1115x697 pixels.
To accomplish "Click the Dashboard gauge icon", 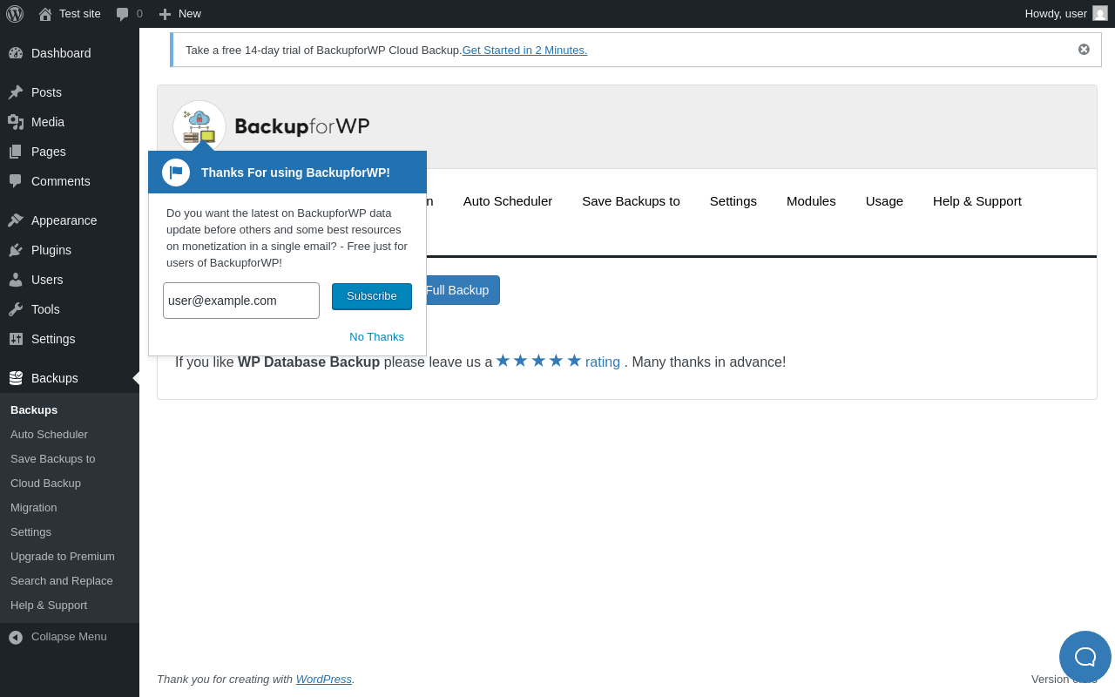I will (16, 53).
